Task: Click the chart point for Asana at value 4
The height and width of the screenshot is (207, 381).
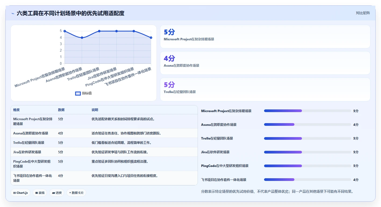Action: (82, 38)
